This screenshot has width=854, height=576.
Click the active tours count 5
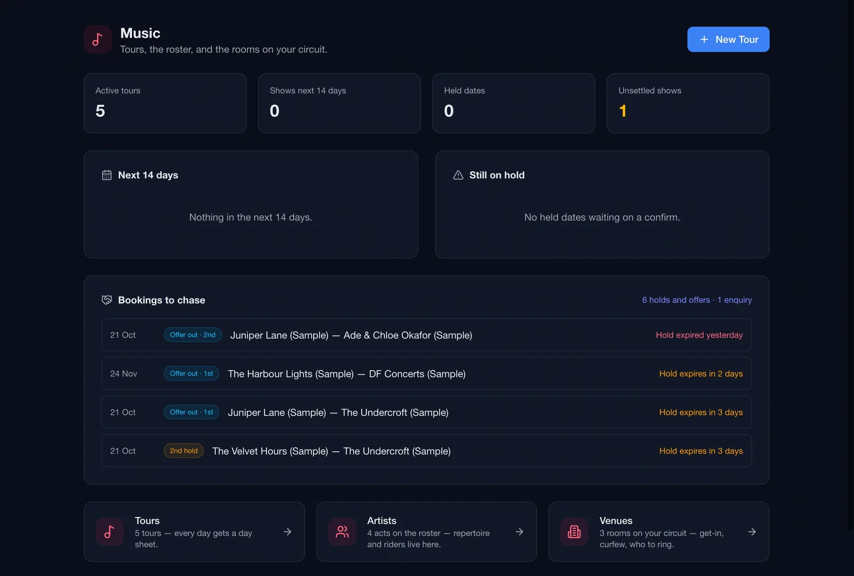point(100,111)
